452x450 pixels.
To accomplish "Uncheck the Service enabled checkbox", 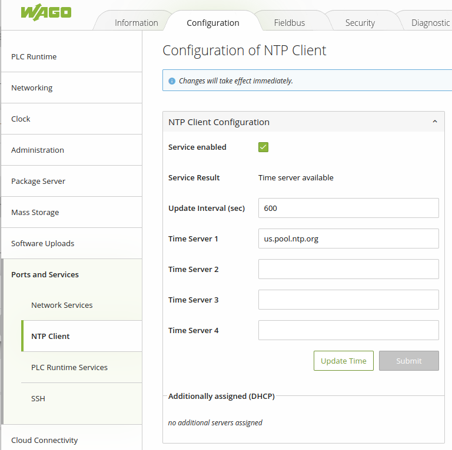I will tap(263, 147).
